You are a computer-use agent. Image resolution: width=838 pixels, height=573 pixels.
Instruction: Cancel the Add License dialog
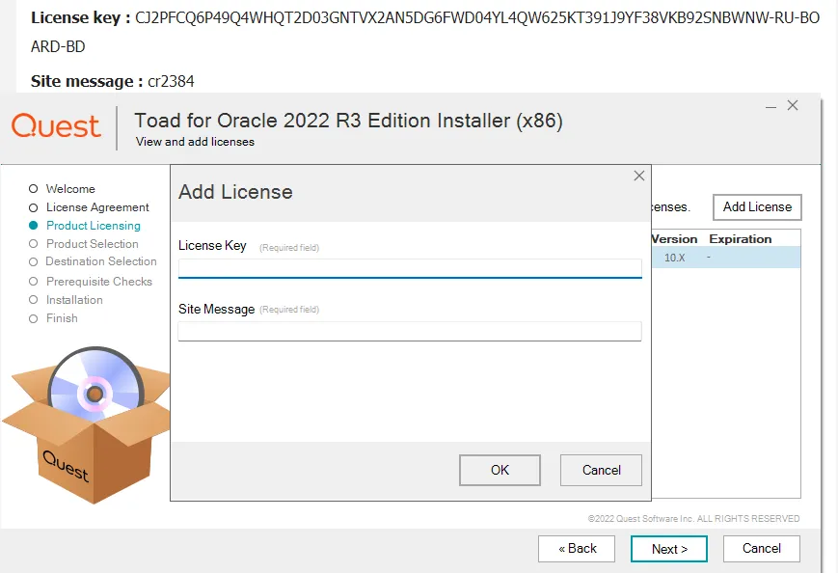(x=601, y=470)
